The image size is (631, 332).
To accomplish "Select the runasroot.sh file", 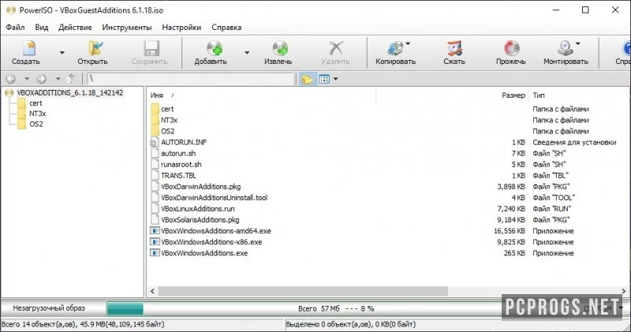I will (x=181, y=165).
